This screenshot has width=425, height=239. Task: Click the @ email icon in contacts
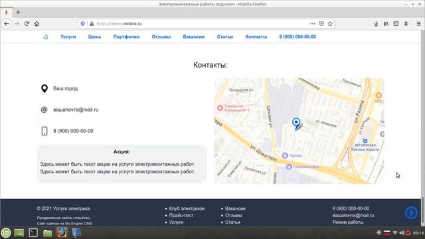coord(44,110)
